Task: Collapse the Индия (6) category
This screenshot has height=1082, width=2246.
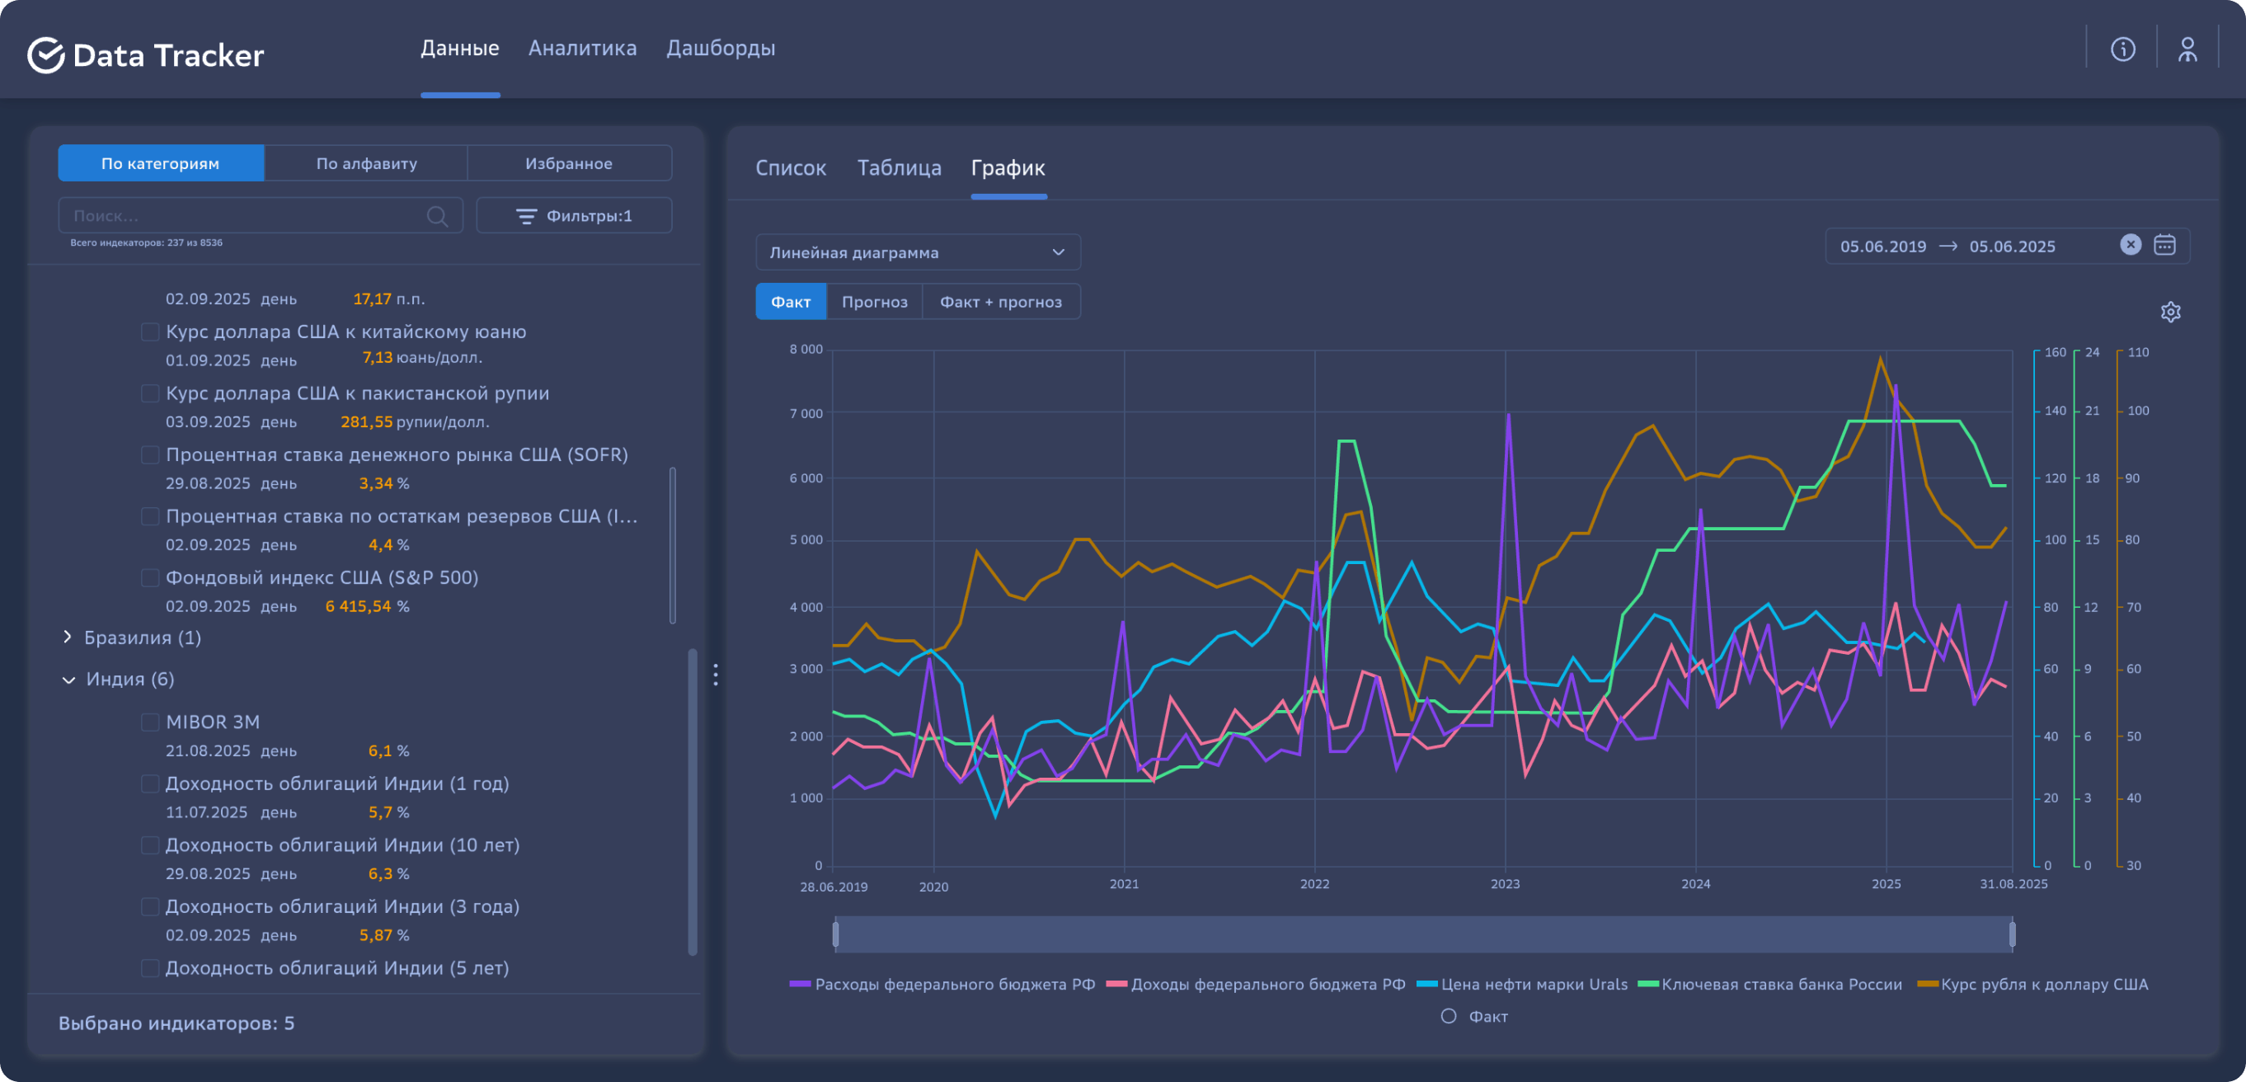Action: pyautogui.click(x=69, y=680)
